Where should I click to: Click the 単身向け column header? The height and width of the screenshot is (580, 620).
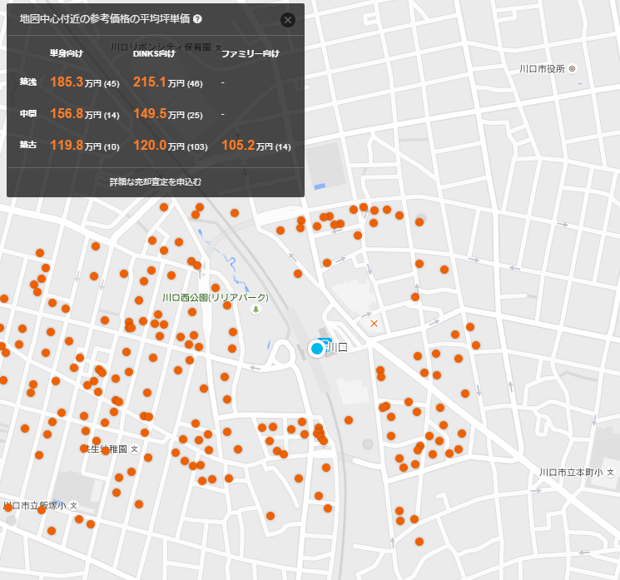coord(67,54)
